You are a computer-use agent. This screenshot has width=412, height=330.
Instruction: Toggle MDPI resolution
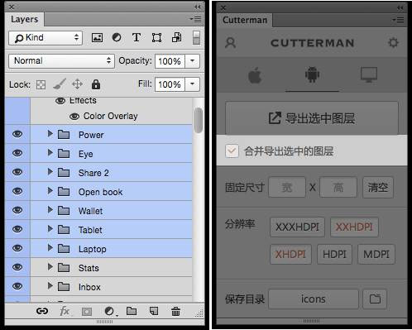(x=376, y=254)
